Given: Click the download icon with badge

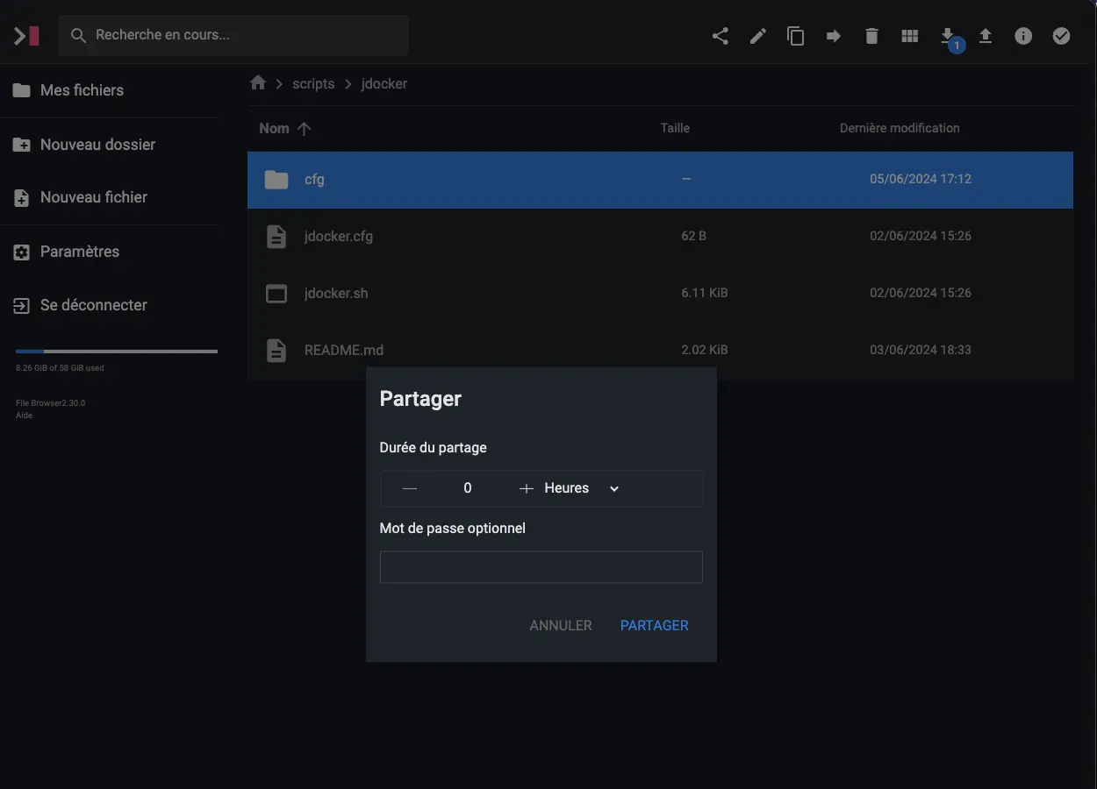Looking at the screenshot, I should pos(948,36).
